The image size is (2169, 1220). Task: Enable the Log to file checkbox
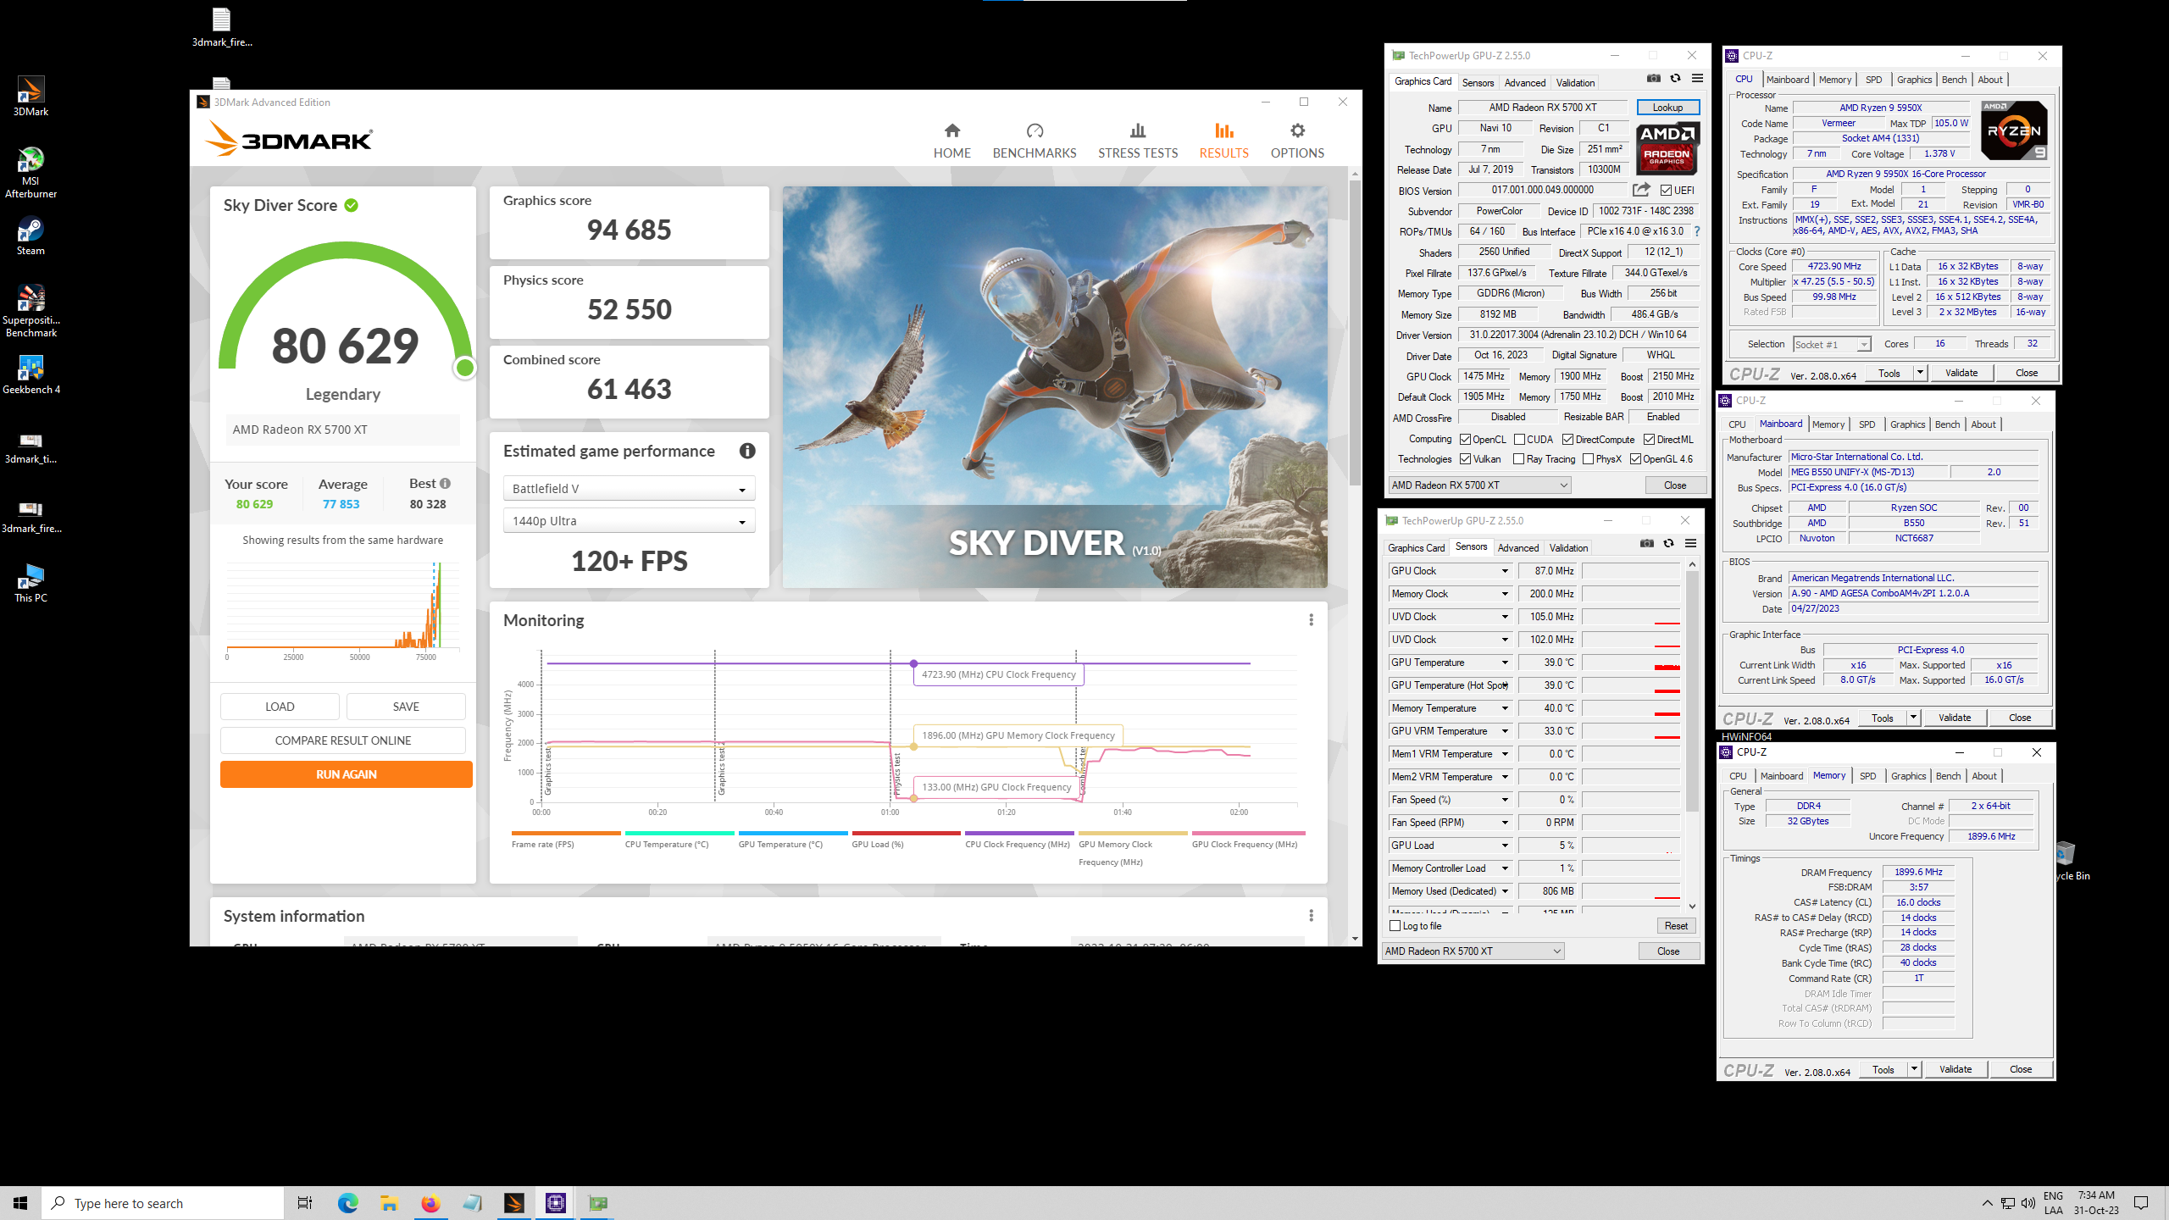pos(1395,926)
